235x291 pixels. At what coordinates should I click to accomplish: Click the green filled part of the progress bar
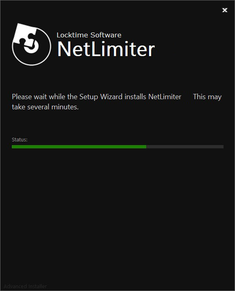(79, 147)
